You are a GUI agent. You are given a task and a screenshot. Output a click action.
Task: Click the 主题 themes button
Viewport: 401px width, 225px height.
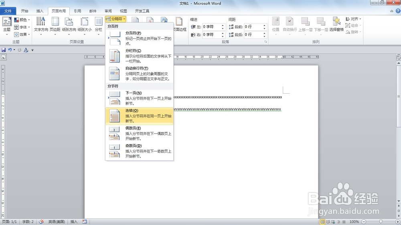[x=7, y=26]
